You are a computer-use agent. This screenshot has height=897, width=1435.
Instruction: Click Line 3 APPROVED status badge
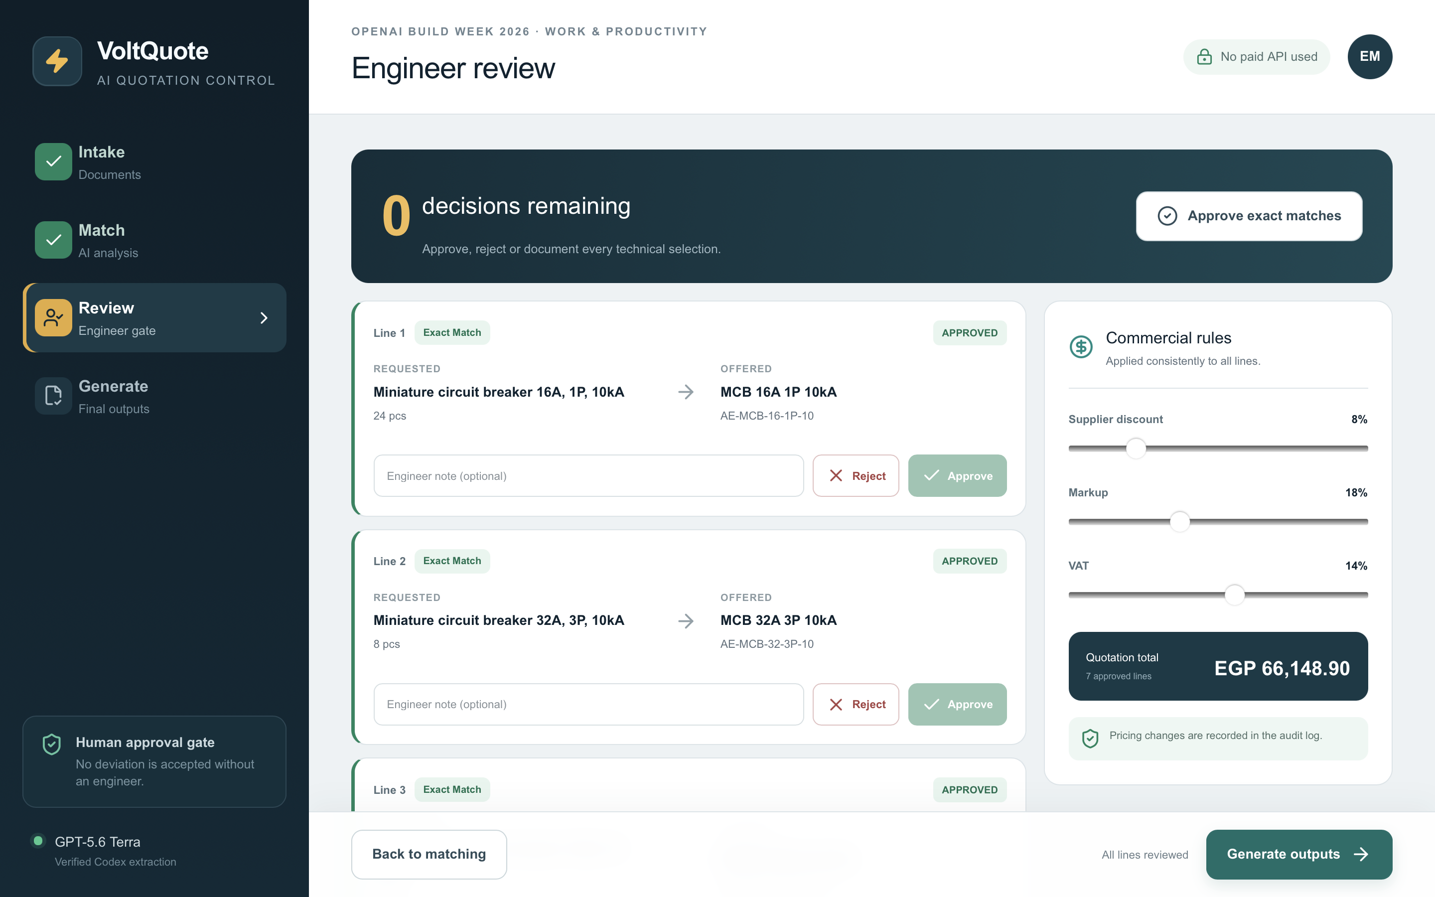[x=970, y=790]
